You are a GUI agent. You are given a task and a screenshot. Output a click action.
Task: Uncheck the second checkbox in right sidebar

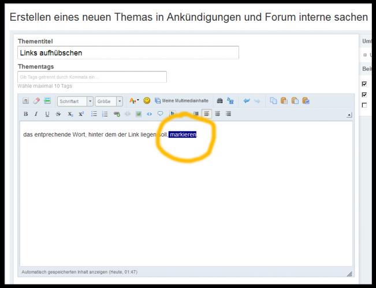tap(364, 94)
